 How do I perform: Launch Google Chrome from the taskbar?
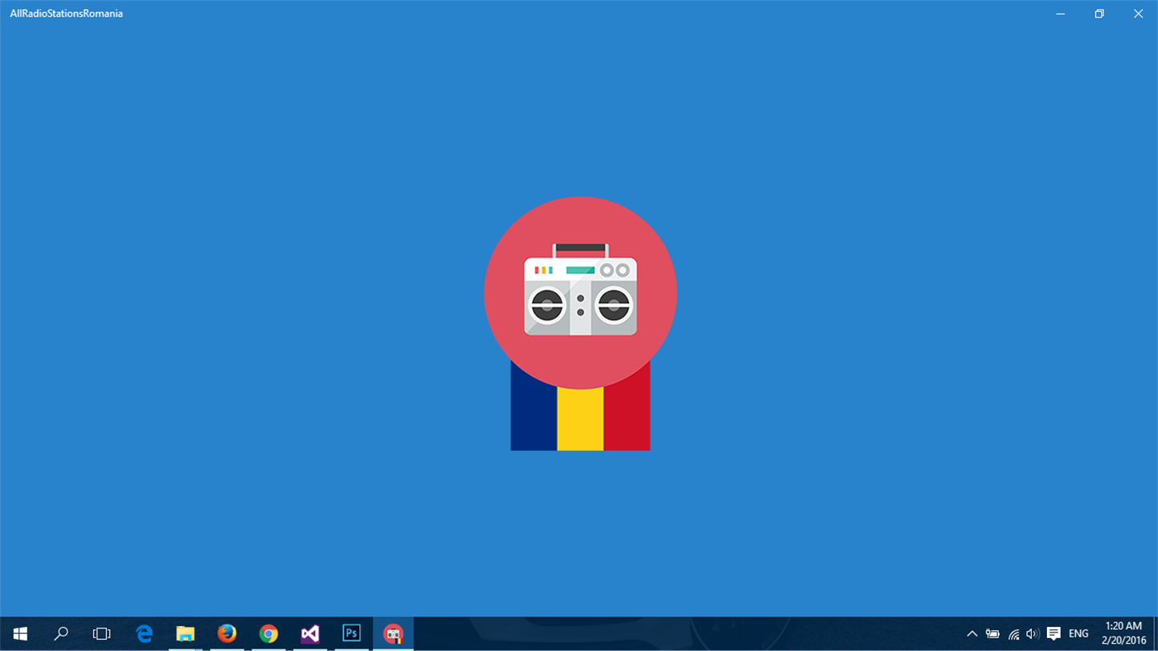point(269,634)
